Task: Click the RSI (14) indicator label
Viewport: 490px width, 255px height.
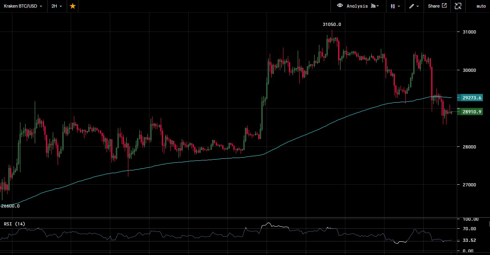Action: (14, 224)
